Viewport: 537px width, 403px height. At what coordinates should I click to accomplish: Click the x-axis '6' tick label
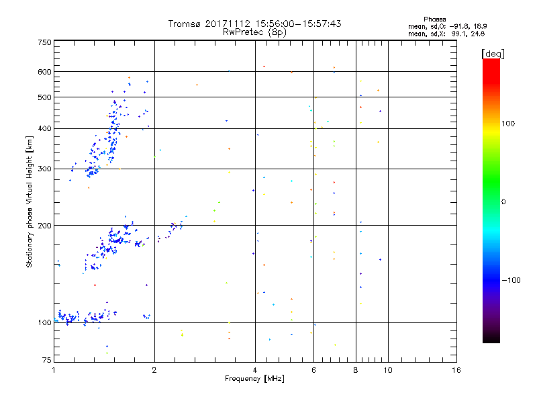pos(313,370)
